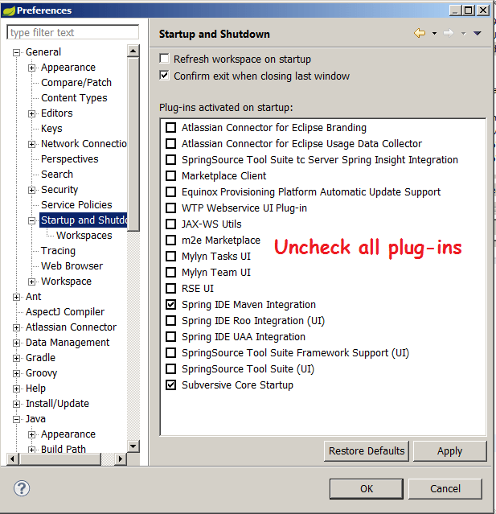Image resolution: width=496 pixels, height=514 pixels.
Task: Open the forward history dropdown arrow
Action: pyautogui.click(x=463, y=34)
